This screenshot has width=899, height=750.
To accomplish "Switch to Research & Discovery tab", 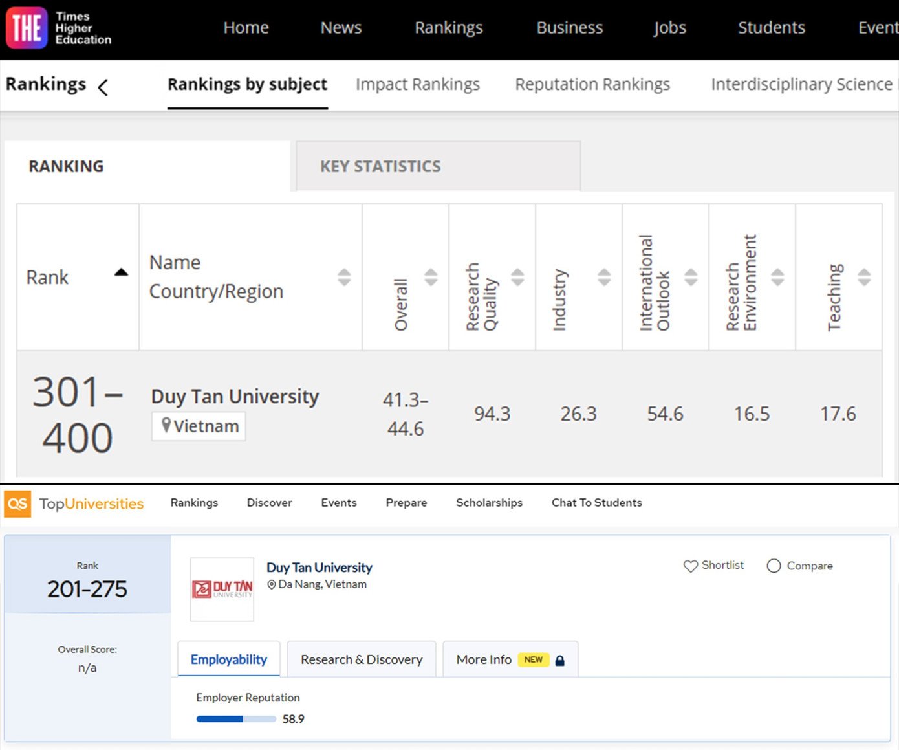I will click(x=362, y=659).
